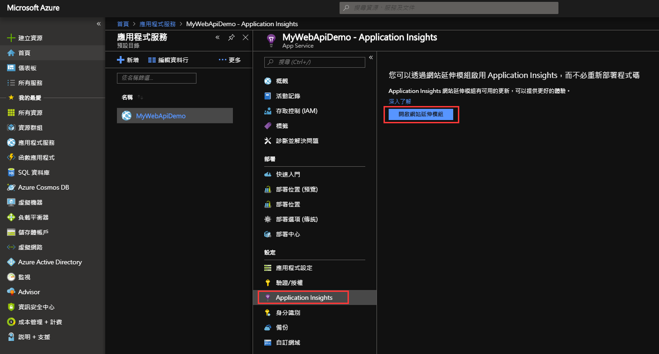
Task: Select MyWebApiDemo in the app list
Action: click(160, 116)
